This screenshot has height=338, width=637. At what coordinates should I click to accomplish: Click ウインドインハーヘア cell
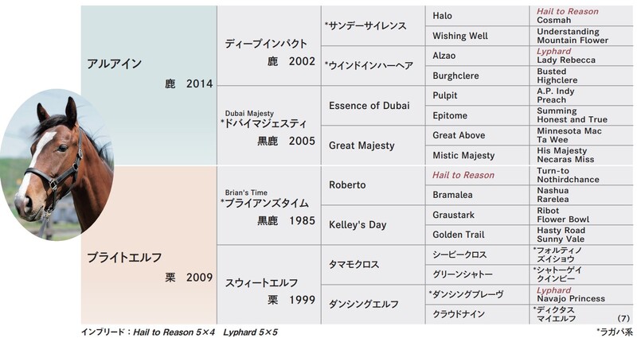point(373,65)
